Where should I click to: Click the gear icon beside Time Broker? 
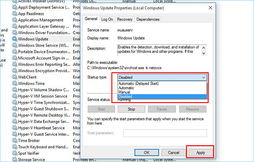pyautogui.click(x=14, y=140)
